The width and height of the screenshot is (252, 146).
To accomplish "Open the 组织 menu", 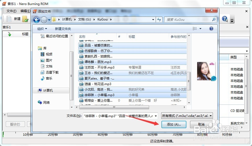I will (x=42, y=29).
